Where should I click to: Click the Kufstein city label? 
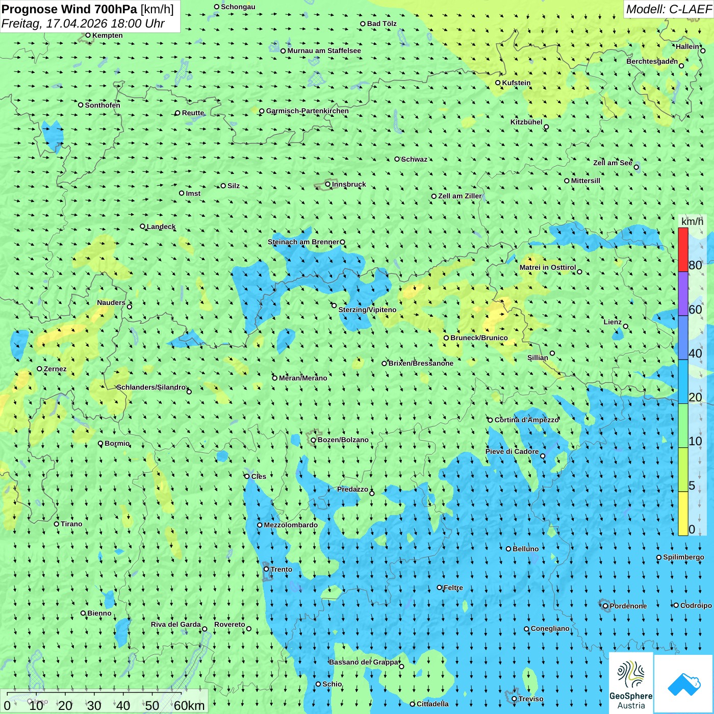516,83
